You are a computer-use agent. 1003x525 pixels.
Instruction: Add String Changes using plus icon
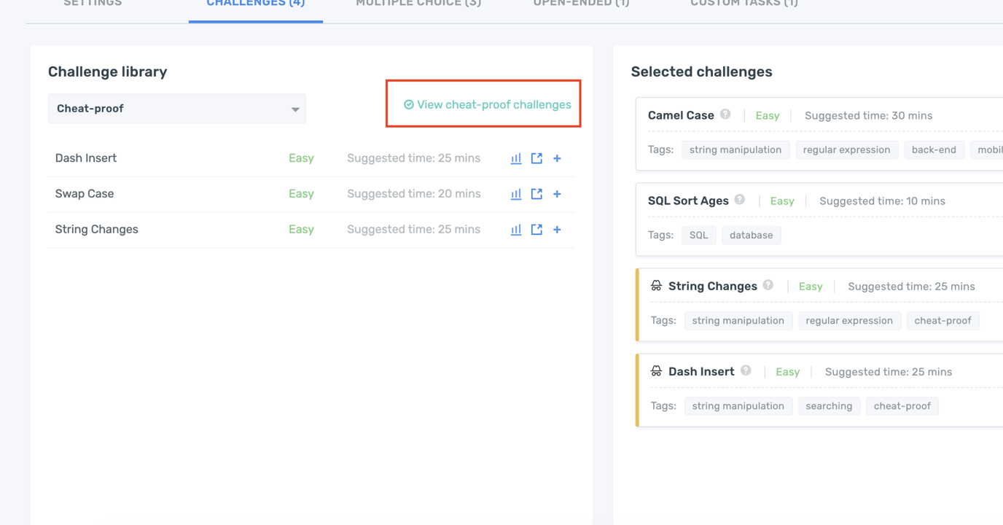click(x=557, y=230)
